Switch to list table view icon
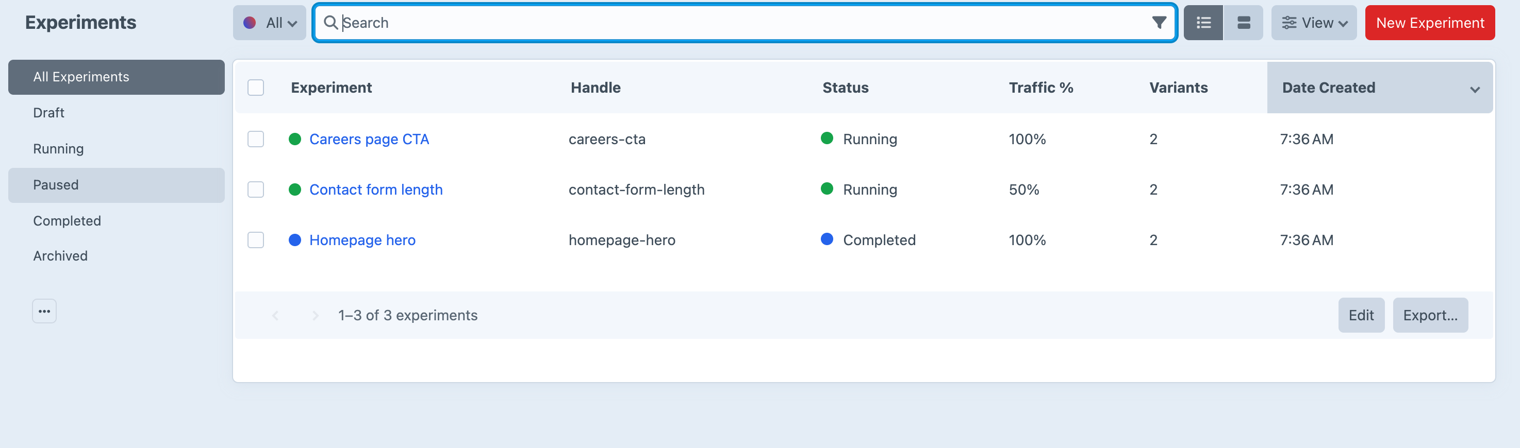 [1203, 23]
